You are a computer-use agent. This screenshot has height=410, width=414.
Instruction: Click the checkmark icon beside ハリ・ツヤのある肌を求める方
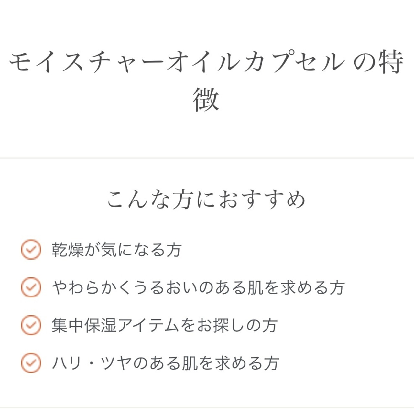[x=31, y=363]
